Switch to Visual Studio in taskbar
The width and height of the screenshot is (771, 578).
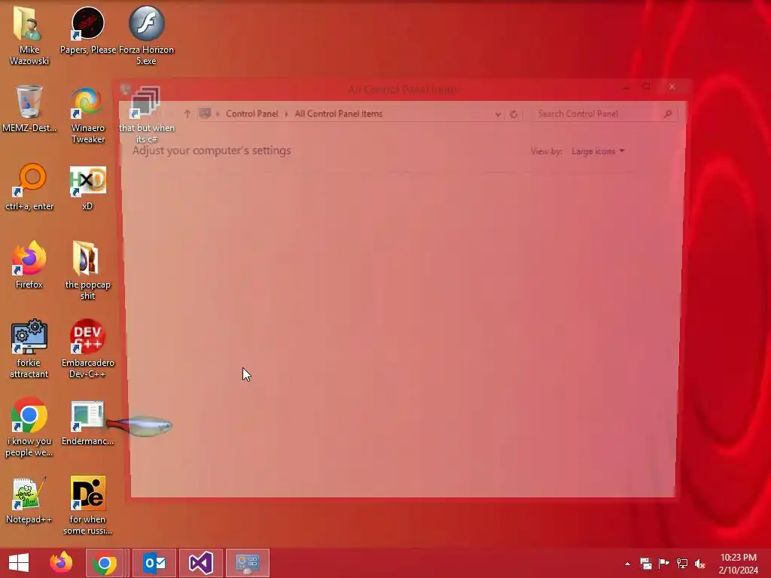tap(200, 563)
